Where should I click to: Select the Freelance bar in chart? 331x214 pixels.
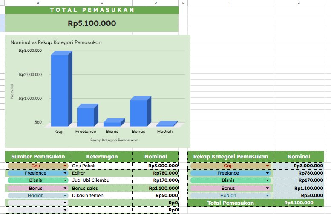click(x=87, y=115)
